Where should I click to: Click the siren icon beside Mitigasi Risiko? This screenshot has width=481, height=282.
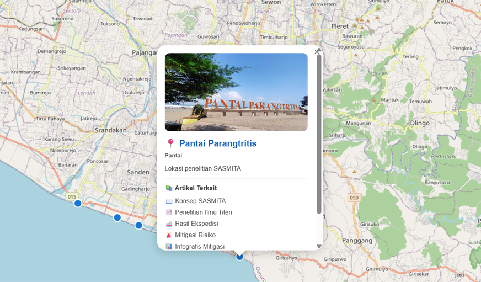[169, 235]
